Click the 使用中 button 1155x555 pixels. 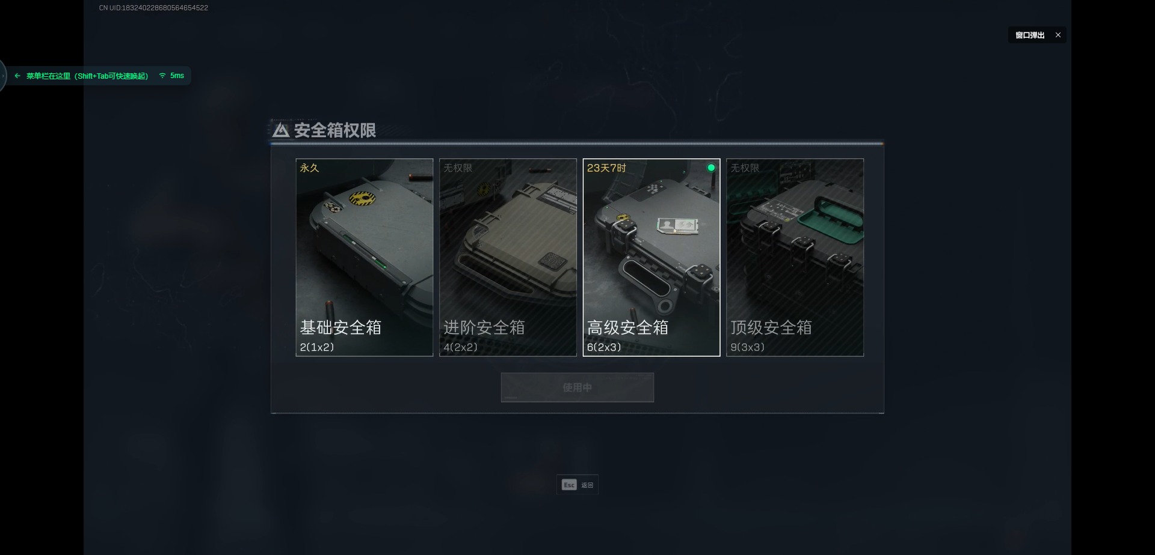[577, 387]
